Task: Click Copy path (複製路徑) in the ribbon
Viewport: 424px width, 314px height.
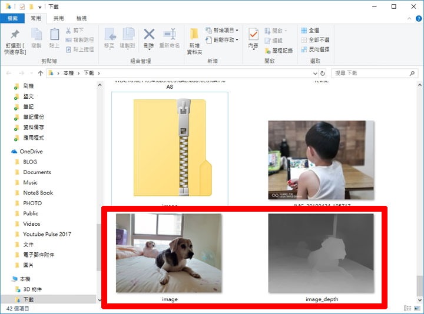Action: (x=79, y=40)
